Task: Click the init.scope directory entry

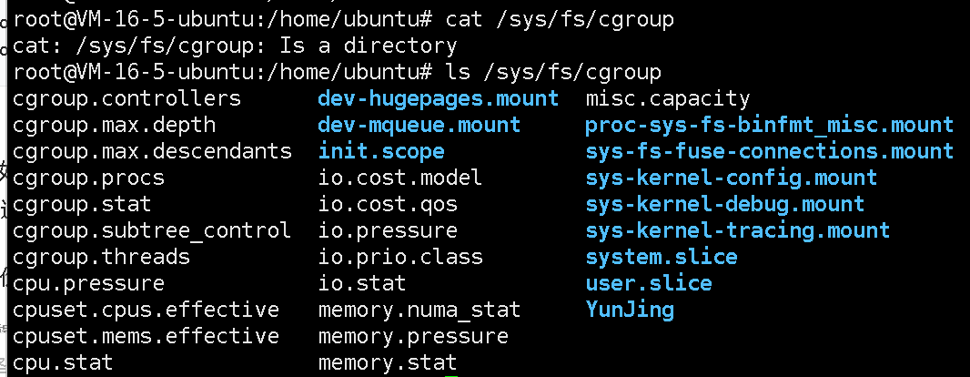Action: (x=381, y=152)
